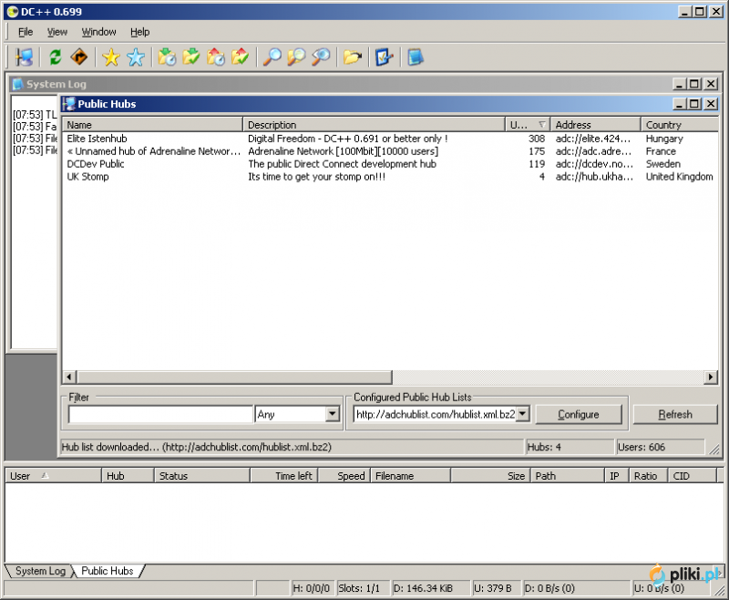Open the Finished Downloads toolbar icon
Image resolution: width=729 pixels, height=600 pixels.
tap(191, 57)
